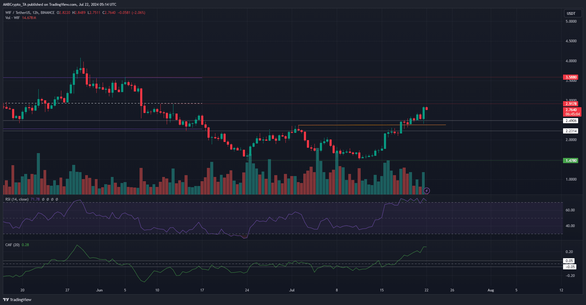
Task: Click the 06:45:04 candle countdown timer
Action: pos(572,114)
